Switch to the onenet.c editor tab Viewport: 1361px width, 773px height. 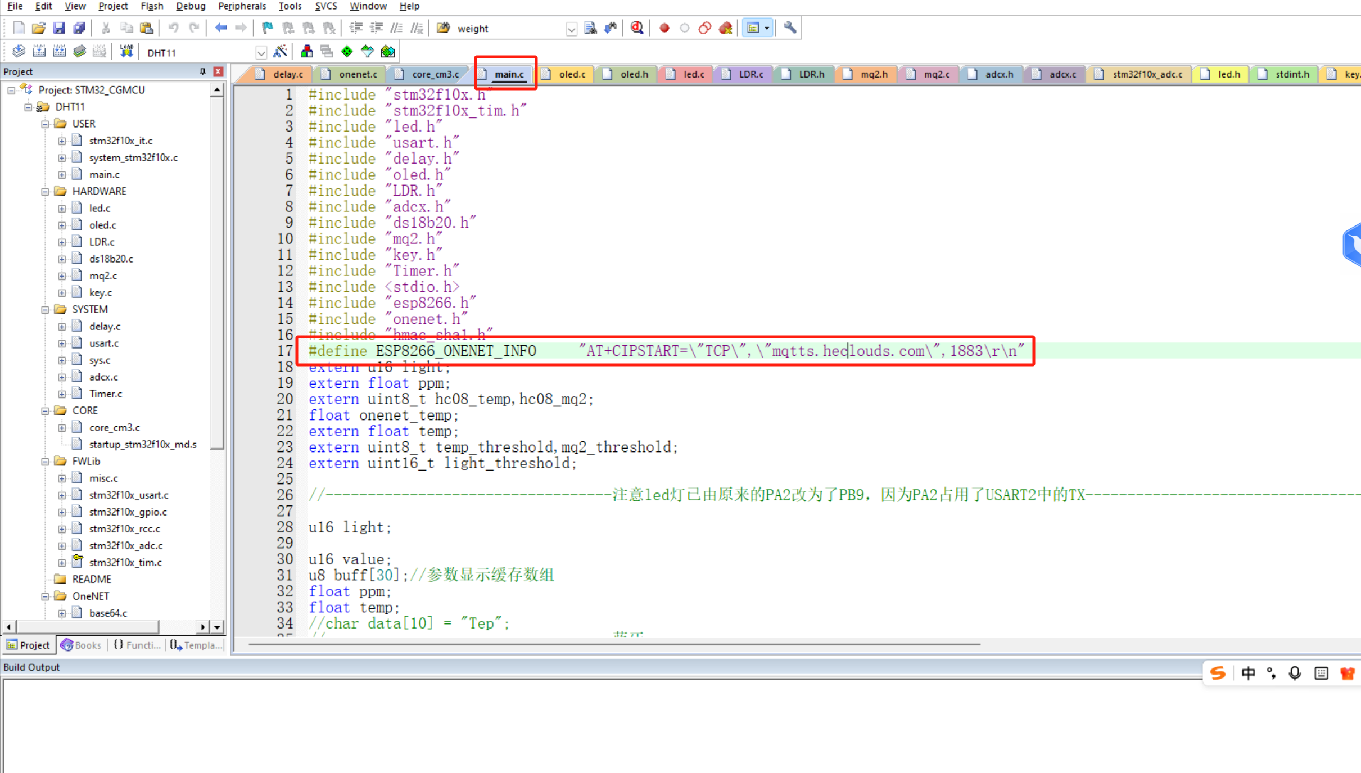coord(355,74)
